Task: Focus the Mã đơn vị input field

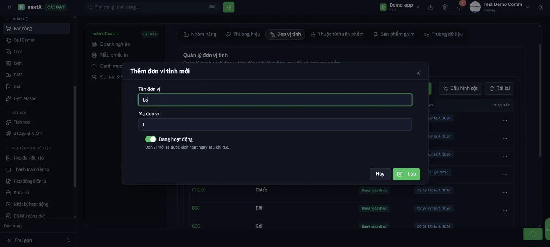Action: [x=275, y=124]
